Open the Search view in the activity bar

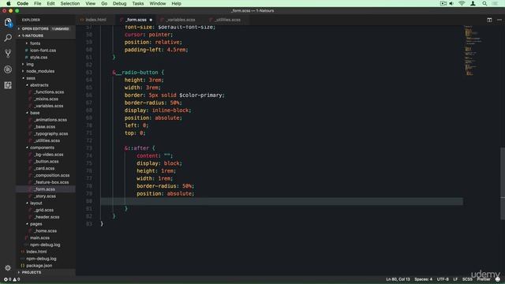click(x=8, y=38)
